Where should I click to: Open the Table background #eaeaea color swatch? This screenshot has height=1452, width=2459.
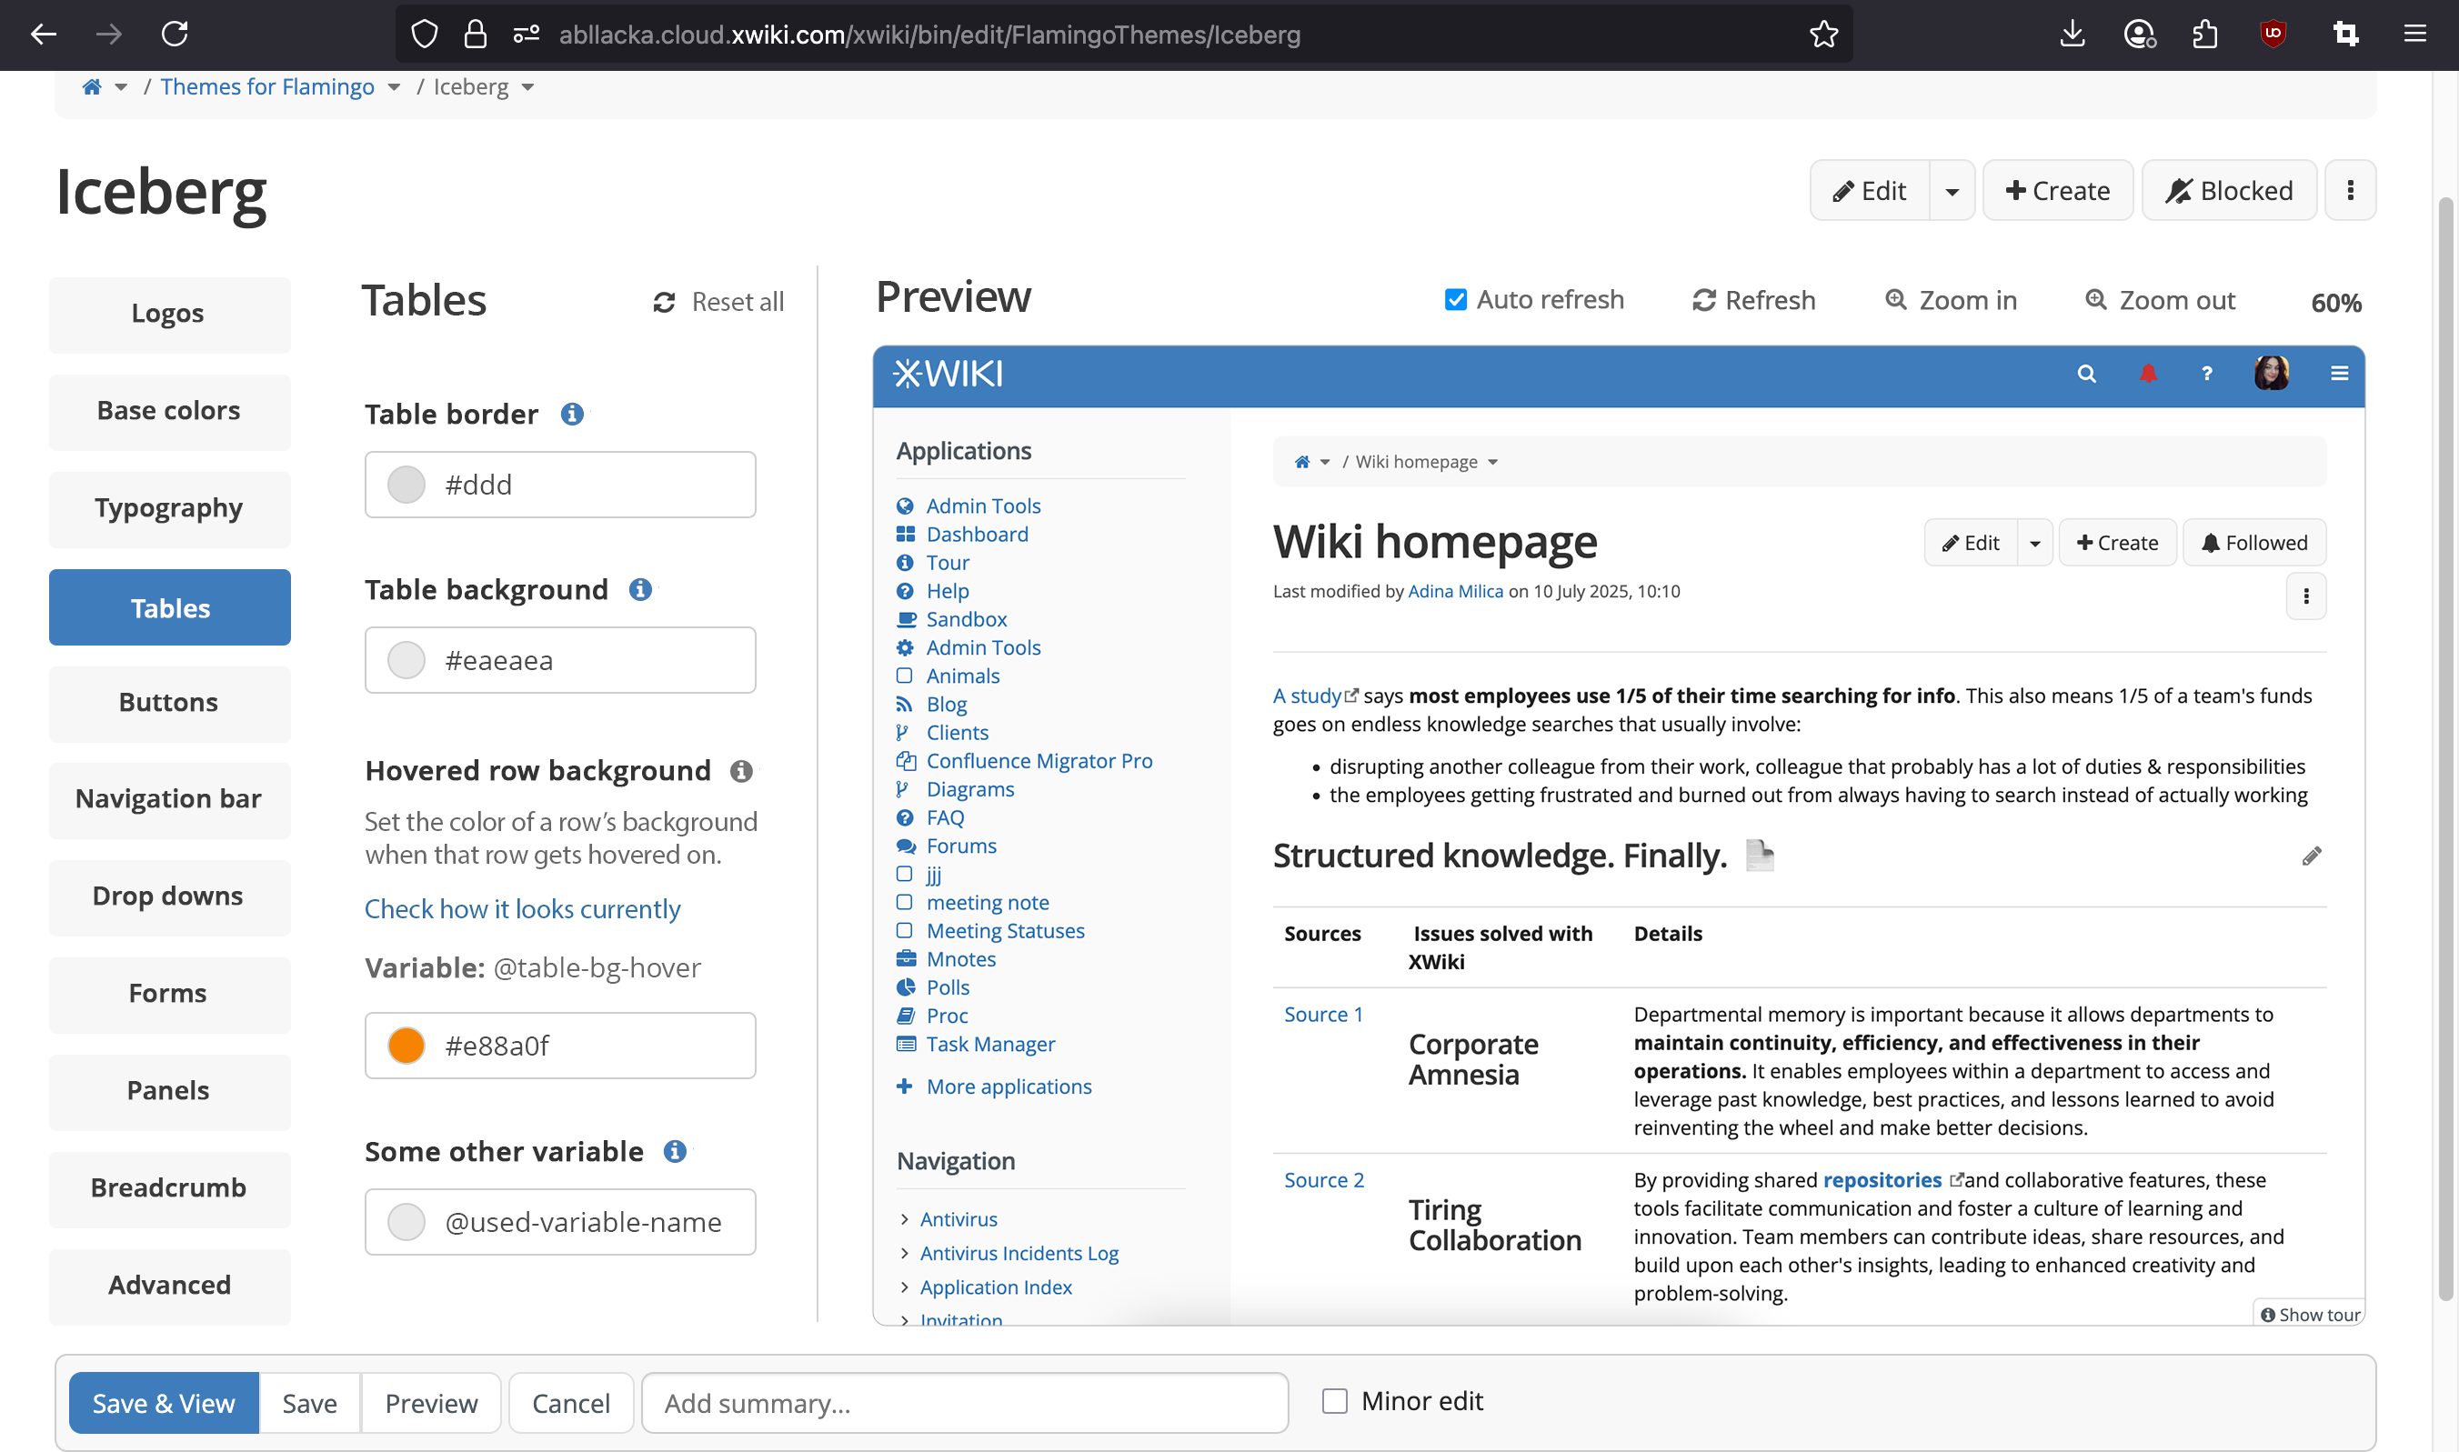click(406, 659)
